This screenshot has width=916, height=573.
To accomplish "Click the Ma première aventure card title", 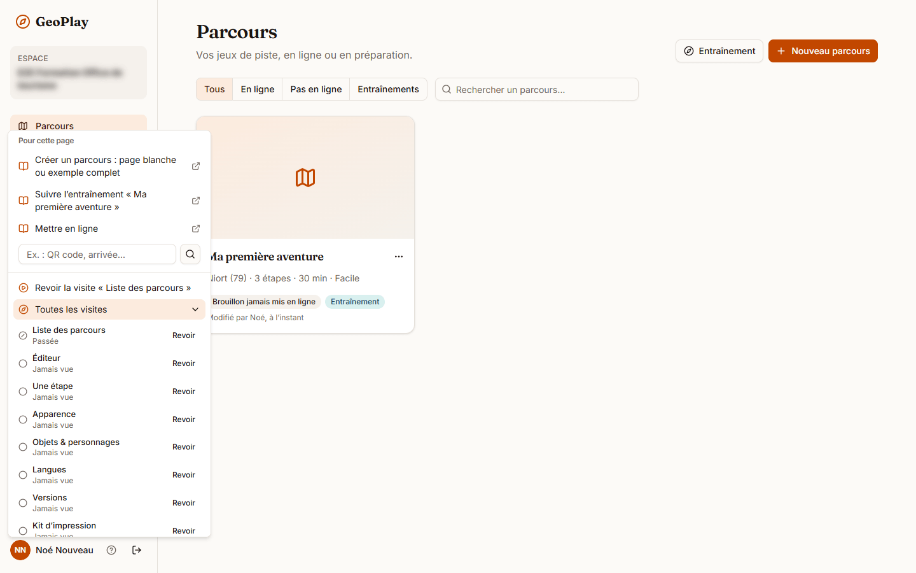I will pos(267,257).
